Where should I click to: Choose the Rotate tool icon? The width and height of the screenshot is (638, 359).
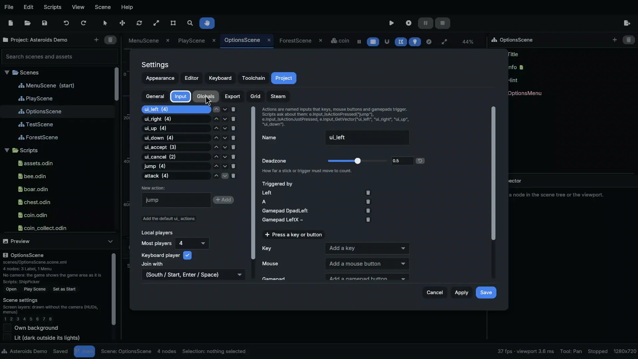tap(139, 23)
